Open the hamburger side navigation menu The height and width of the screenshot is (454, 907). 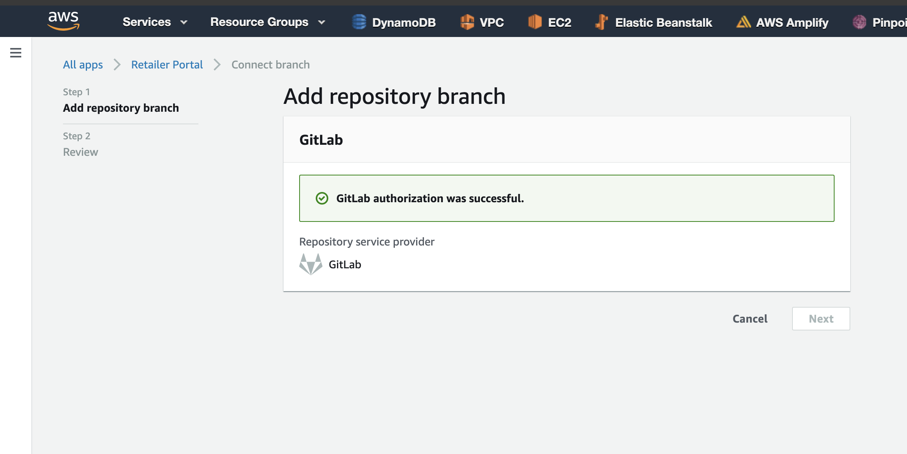pyautogui.click(x=16, y=53)
